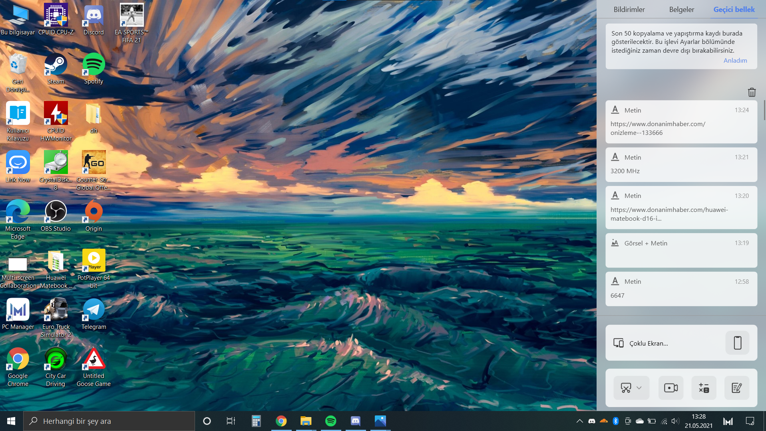Select the Link Now desktop icon
This screenshot has width=766, height=431.
18,167
